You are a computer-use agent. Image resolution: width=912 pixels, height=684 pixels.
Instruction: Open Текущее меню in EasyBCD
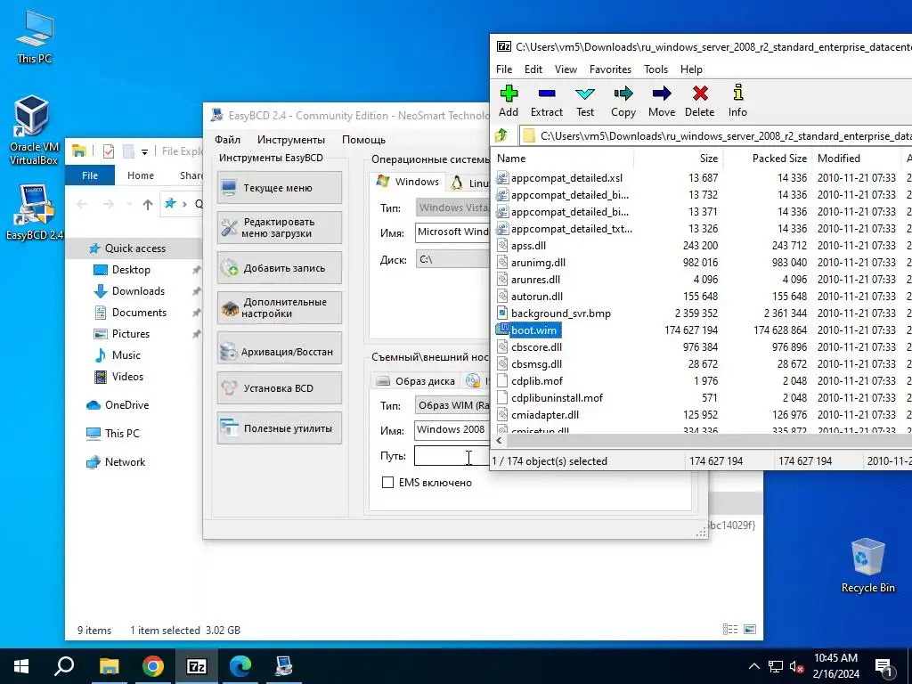(x=279, y=188)
